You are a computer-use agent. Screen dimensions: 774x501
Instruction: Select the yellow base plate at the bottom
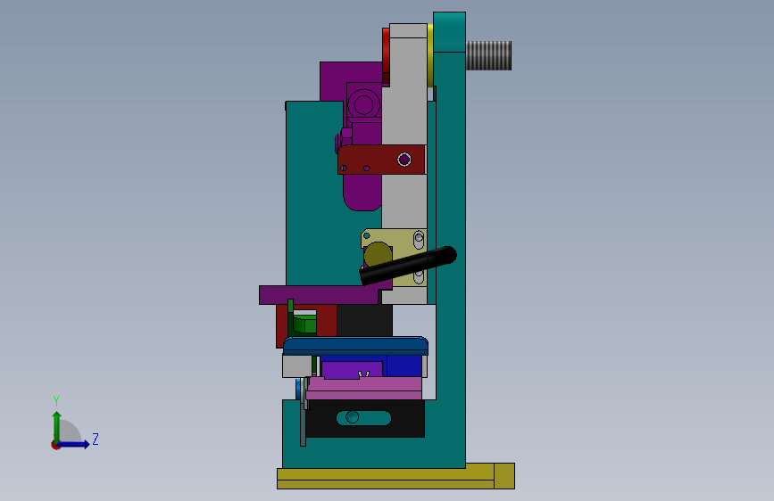(395, 476)
